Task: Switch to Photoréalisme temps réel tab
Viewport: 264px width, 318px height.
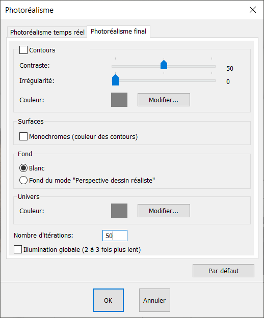Action: 47,32
